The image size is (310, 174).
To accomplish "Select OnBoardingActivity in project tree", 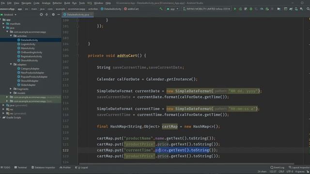I will coord(31,52).
